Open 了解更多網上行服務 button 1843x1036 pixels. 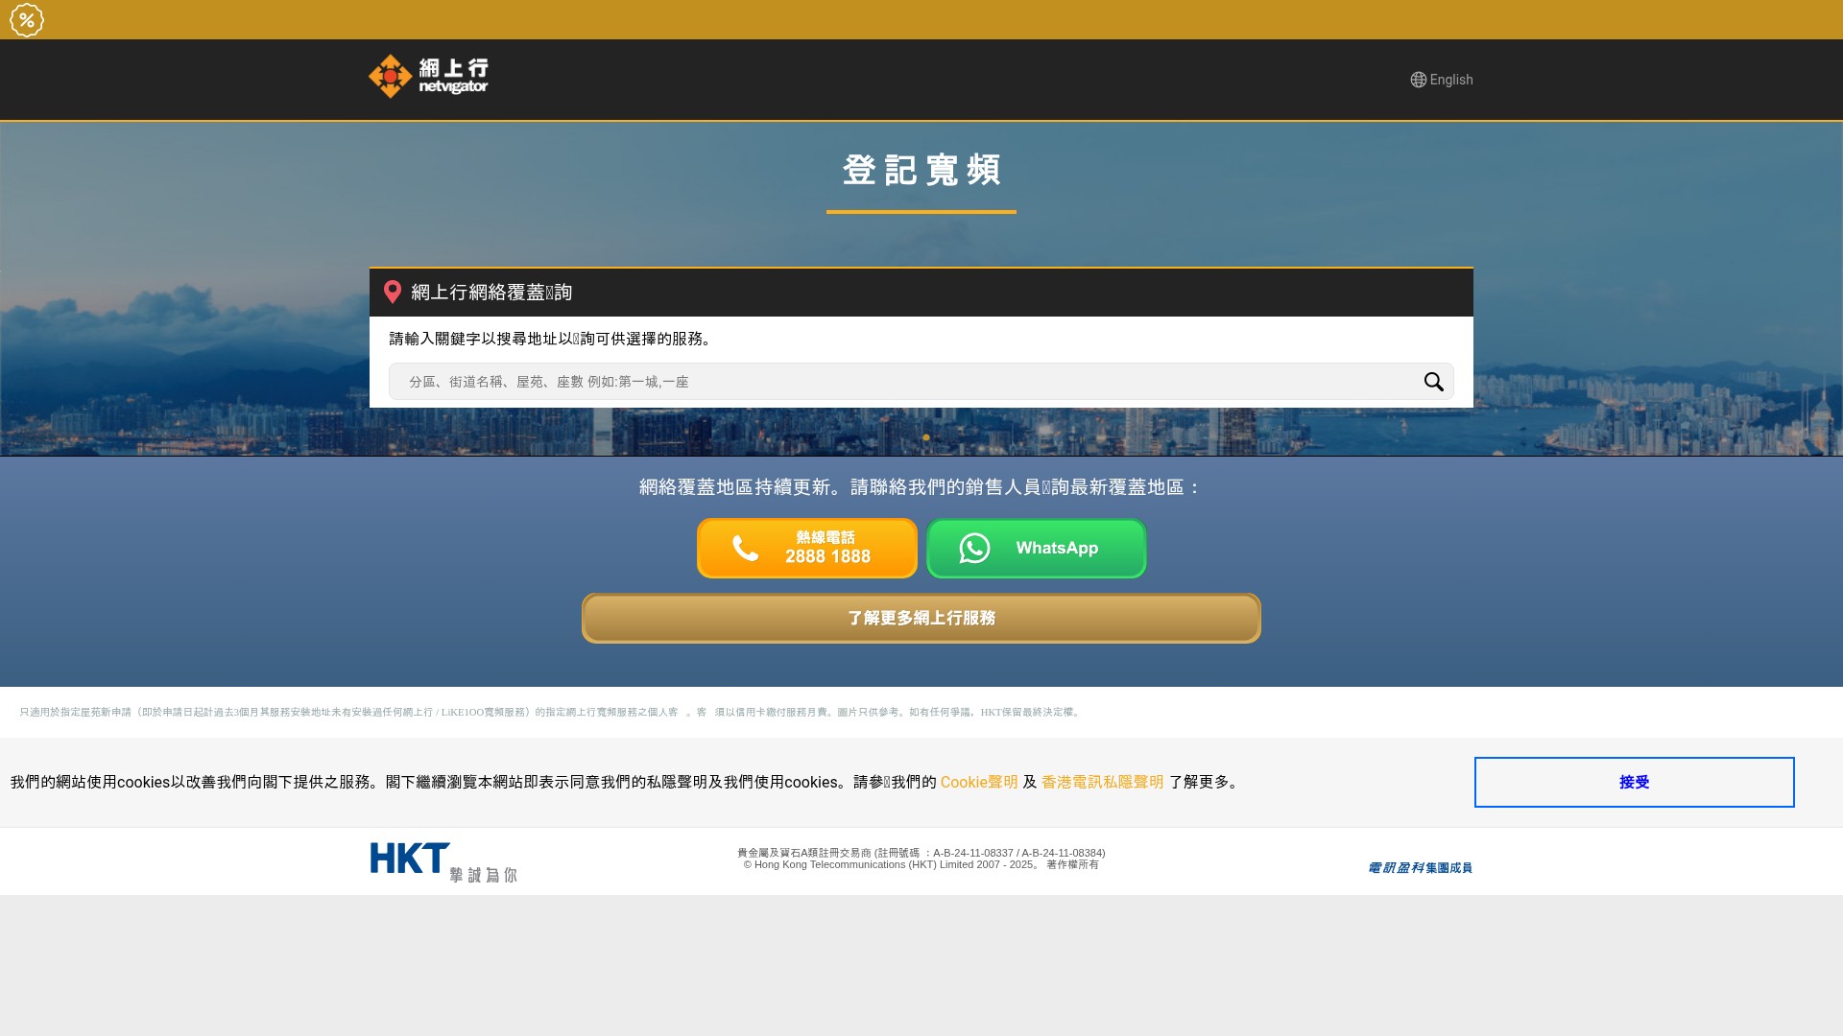(x=921, y=618)
